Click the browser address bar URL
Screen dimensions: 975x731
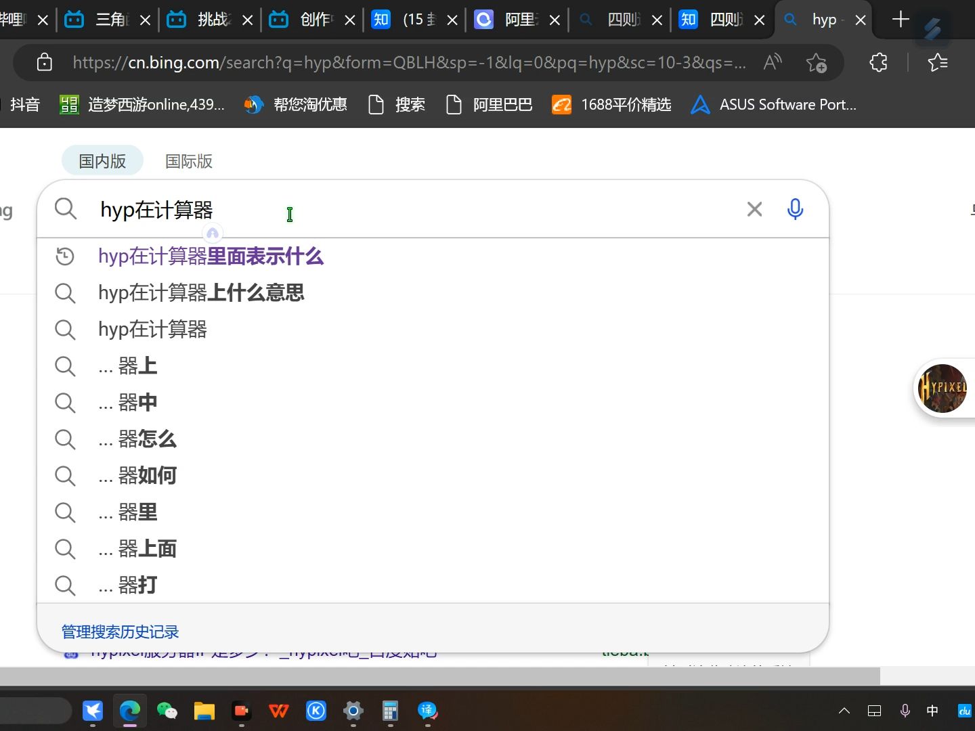coord(409,62)
